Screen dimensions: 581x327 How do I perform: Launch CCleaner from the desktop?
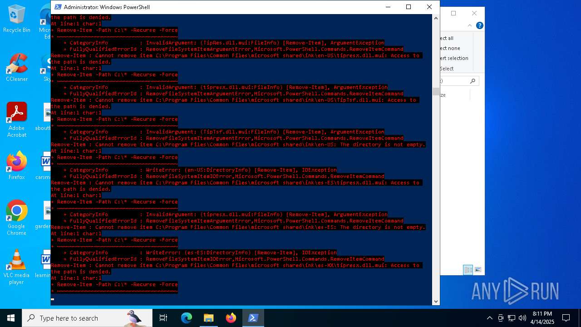click(x=16, y=68)
